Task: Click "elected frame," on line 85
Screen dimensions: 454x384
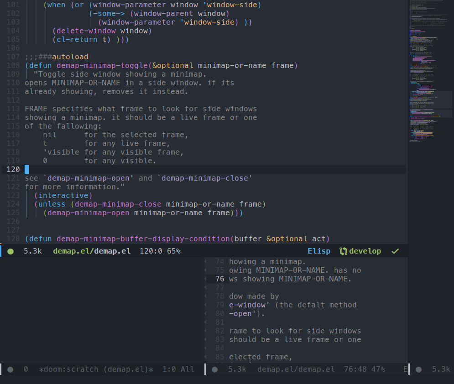Action: pyautogui.click(x=261, y=357)
